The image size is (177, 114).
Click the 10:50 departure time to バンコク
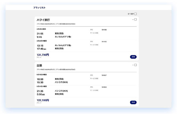click(40, 79)
